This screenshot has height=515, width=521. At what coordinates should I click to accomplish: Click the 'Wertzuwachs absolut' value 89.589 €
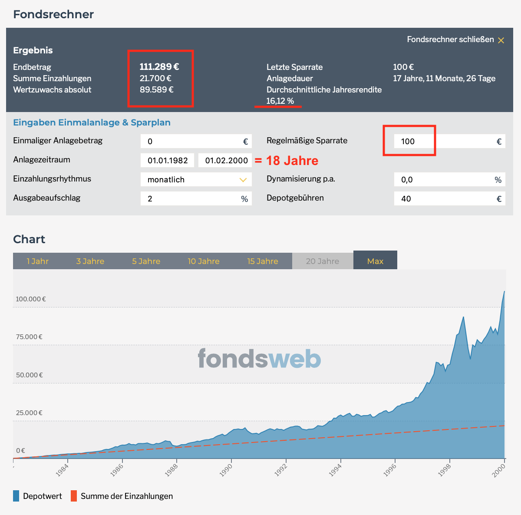pos(157,89)
